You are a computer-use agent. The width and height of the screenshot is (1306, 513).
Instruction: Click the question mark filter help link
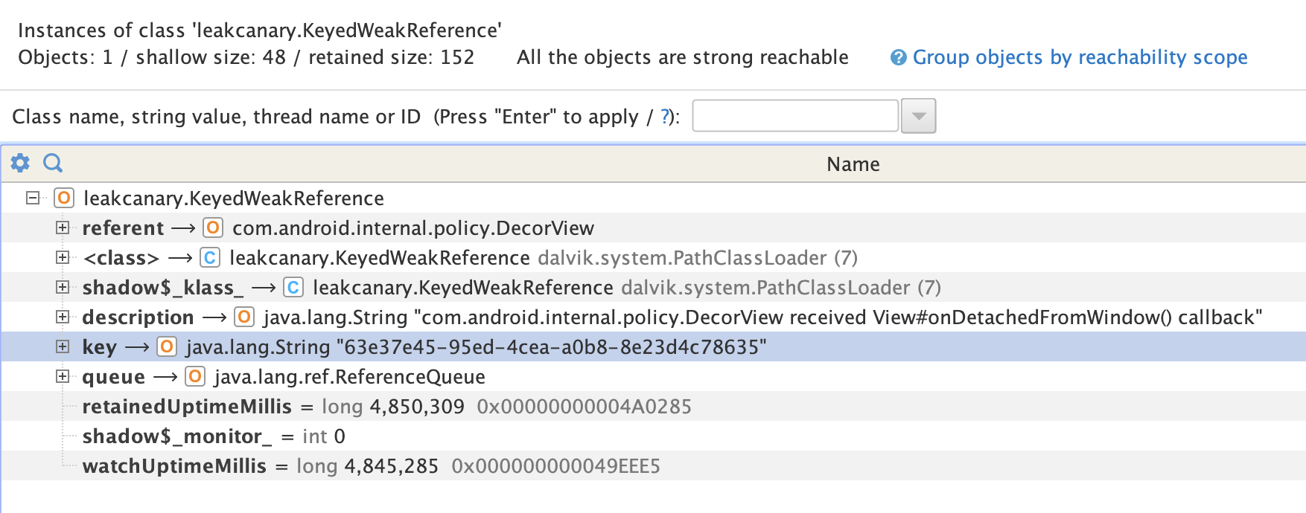coord(665,117)
